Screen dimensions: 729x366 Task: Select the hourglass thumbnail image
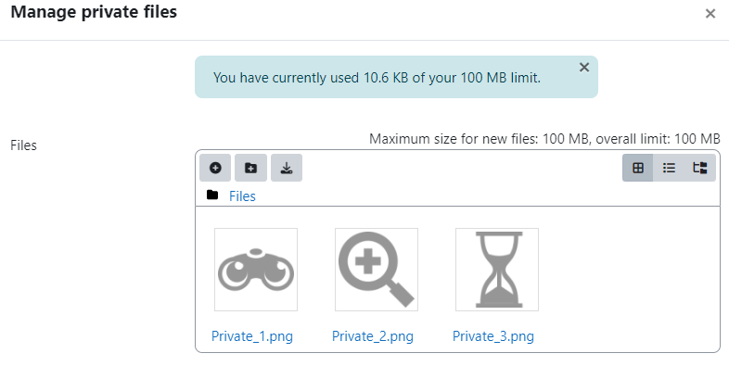tap(497, 270)
